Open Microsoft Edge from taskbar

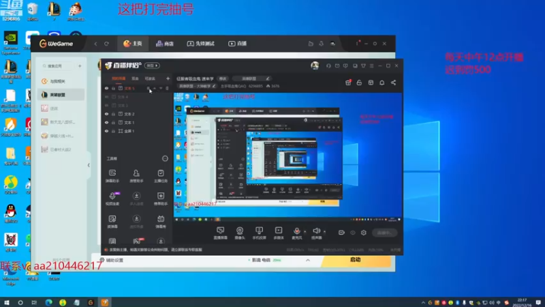tap(48, 302)
